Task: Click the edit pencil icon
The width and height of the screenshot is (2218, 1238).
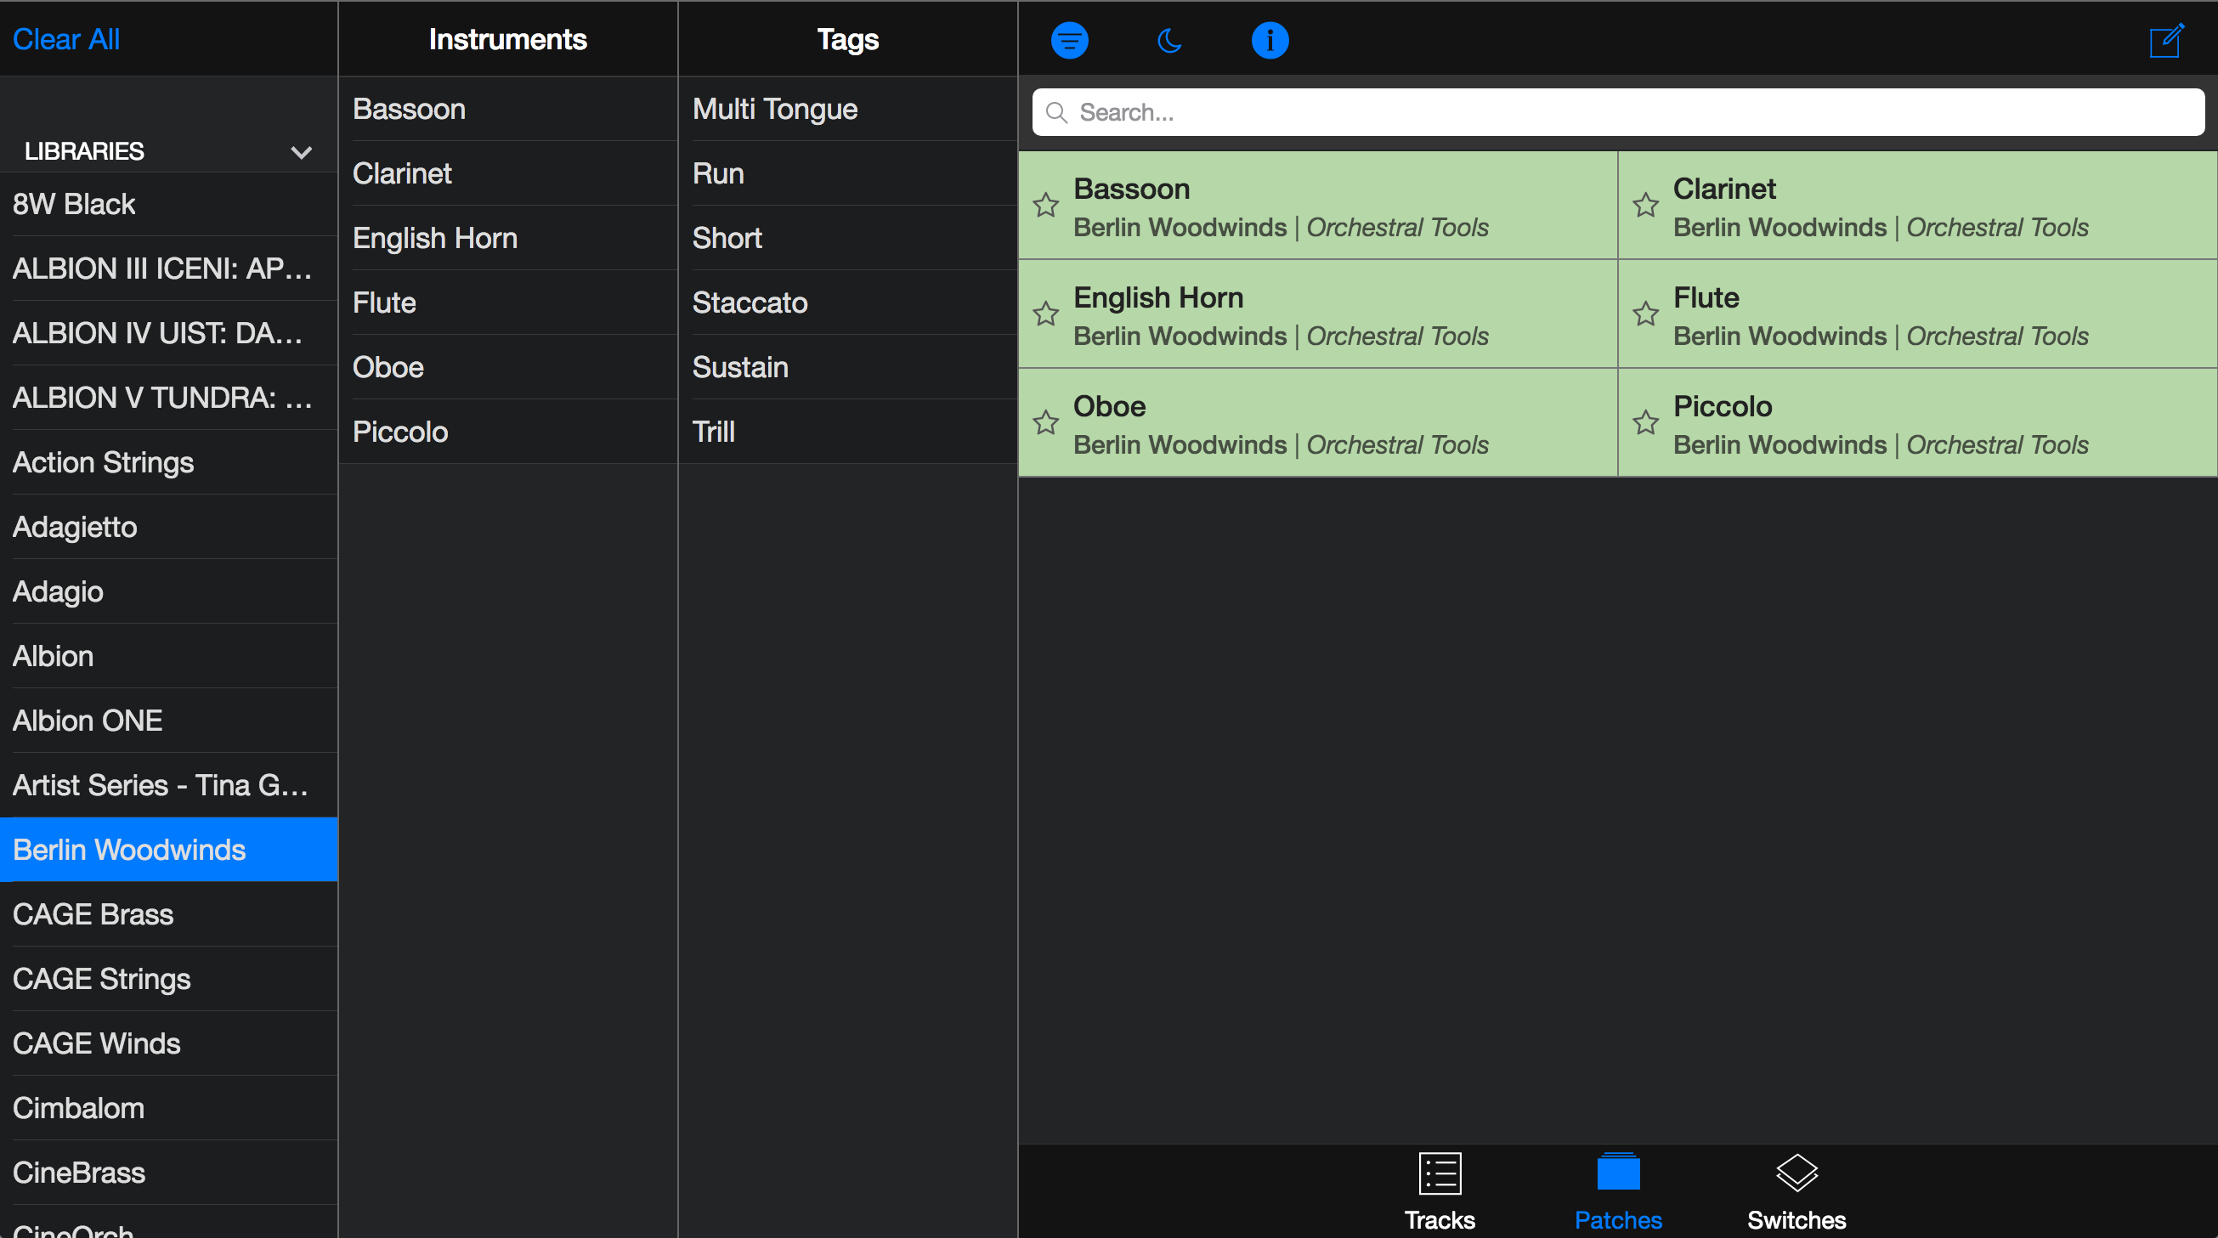Action: tap(2165, 40)
